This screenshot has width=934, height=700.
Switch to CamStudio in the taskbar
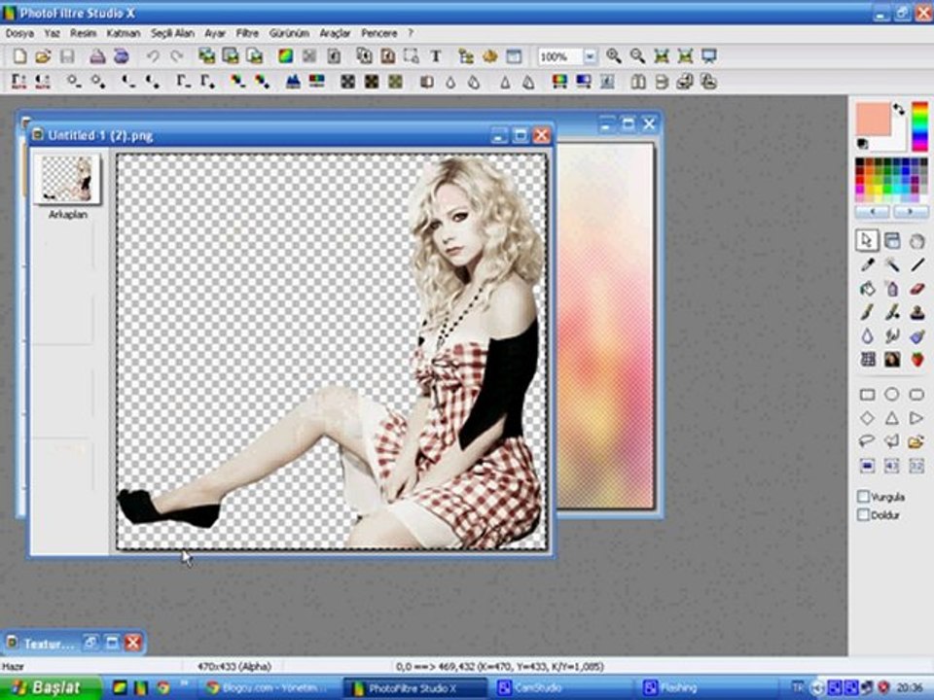tap(561, 688)
